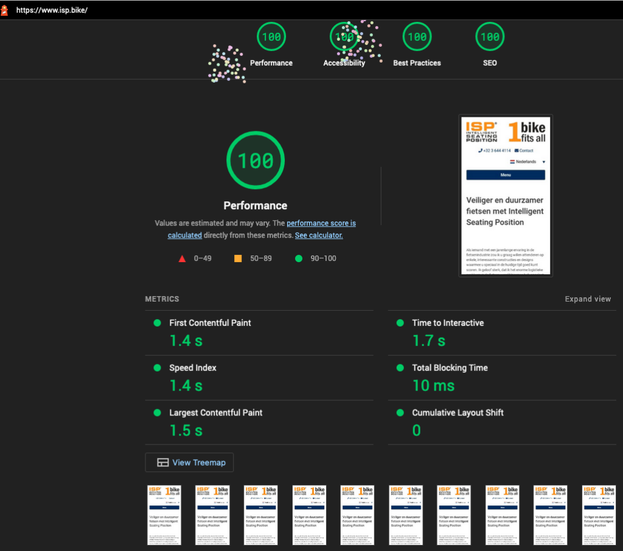
Task: Click the Accessibility score gauge
Action: pyautogui.click(x=344, y=37)
